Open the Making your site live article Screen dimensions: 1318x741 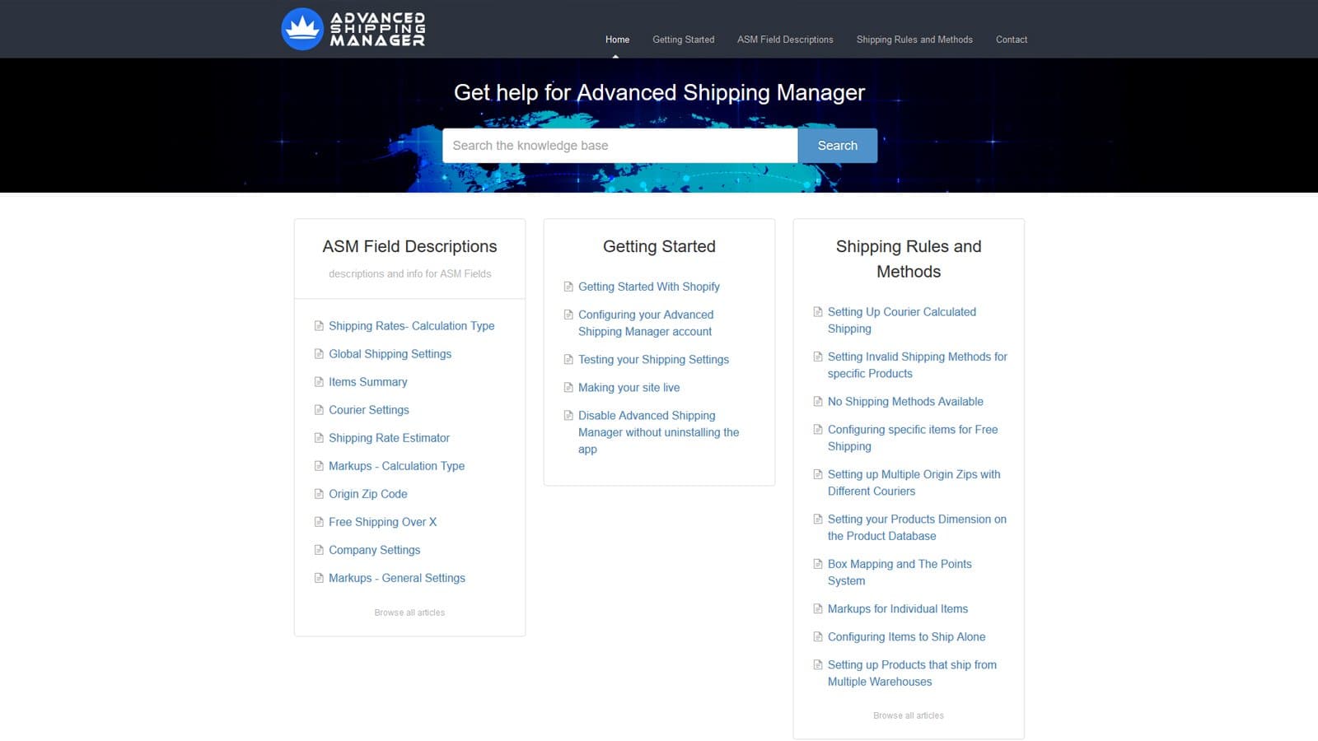point(629,388)
